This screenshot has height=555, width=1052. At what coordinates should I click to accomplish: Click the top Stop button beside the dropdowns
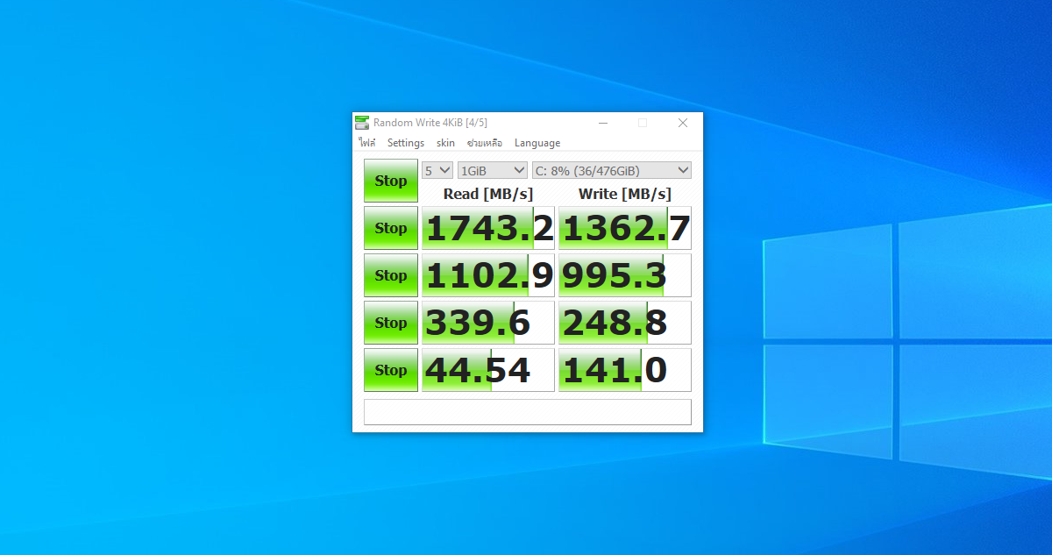[391, 181]
